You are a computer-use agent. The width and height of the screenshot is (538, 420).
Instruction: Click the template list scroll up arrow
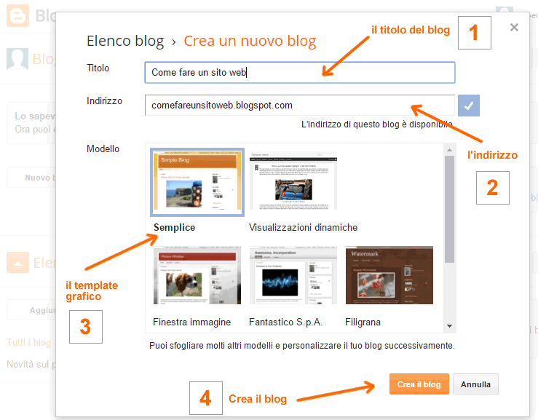449,150
